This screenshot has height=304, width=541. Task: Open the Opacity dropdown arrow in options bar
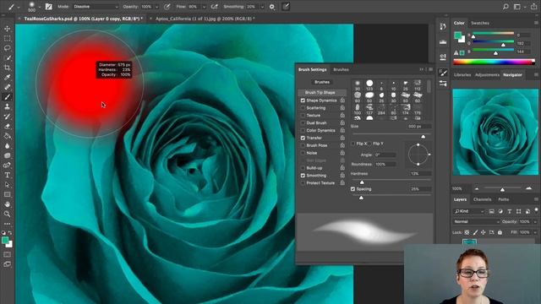tap(157, 7)
